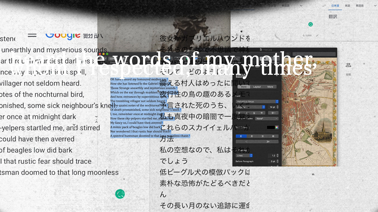Adjust the Before Paragraph 0 pt stepper
This screenshot has width=378, height=212.
point(278,161)
